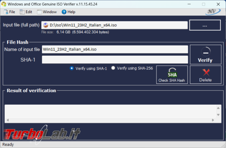Image resolution: width=226 pixels, height=148 pixels.
Task: Open the Edit menu
Action: tap(26, 12)
